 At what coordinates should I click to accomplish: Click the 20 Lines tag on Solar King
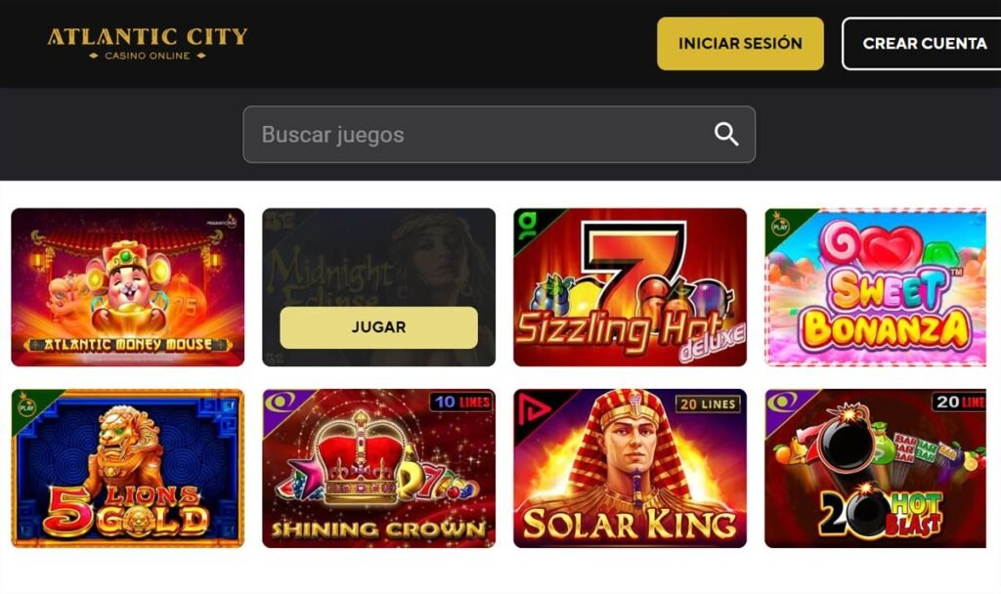coord(708,403)
